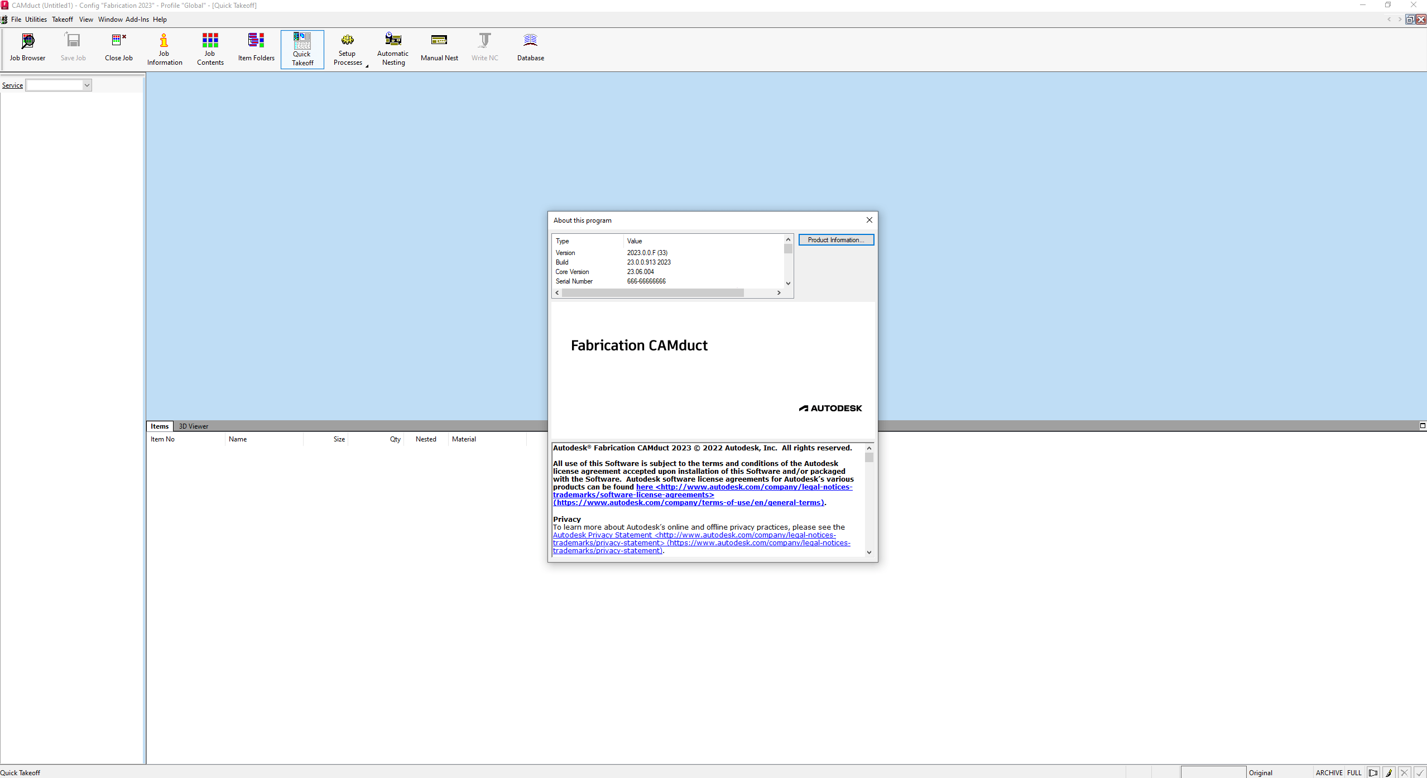Click the Close Job icon
This screenshot has height=778, width=1427.
(x=118, y=47)
